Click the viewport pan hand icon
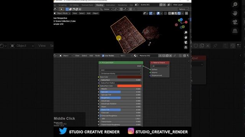245x137 pixels. [x=186, y=37]
